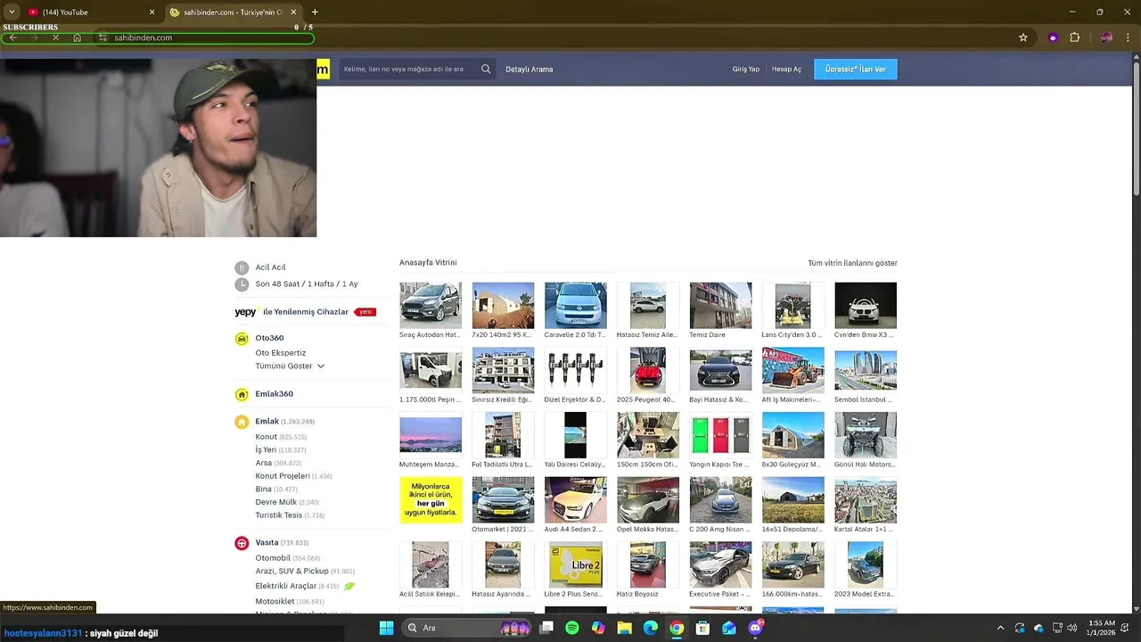The image size is (1141, 642).
Task: Open the Arazi, SUV & Pickup category
Action: (291, 571)
